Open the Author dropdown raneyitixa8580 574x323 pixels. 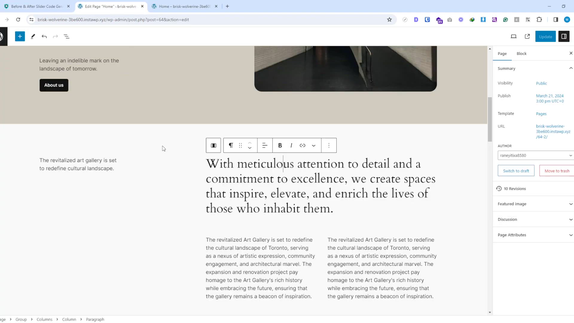tap(536, 156)
